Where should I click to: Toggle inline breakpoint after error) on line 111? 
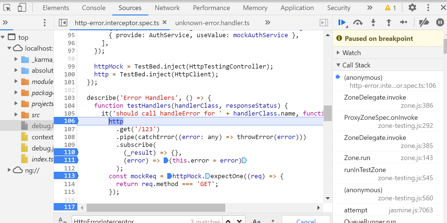244,160
